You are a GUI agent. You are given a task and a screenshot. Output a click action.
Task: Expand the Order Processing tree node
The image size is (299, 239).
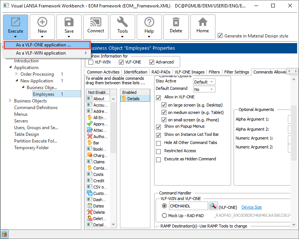(x=17, y=74)
